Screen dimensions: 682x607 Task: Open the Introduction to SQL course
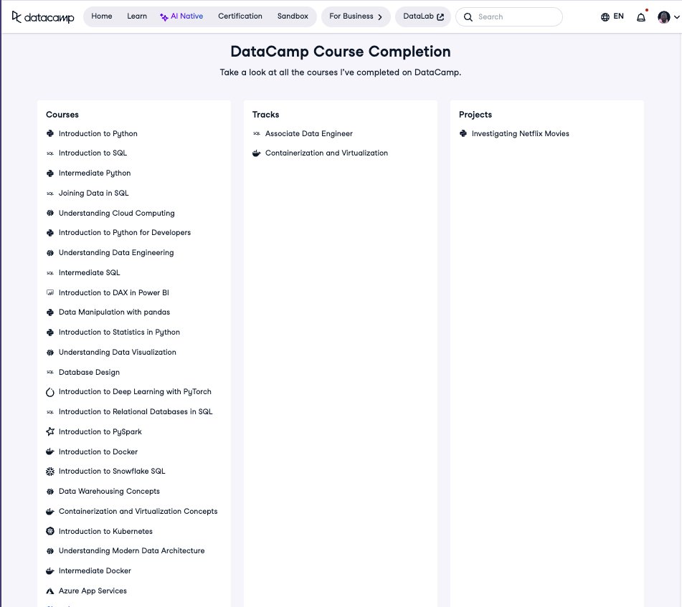click(x=93, y=153)
